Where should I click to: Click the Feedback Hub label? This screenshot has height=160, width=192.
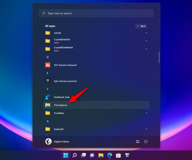point(62,97)
